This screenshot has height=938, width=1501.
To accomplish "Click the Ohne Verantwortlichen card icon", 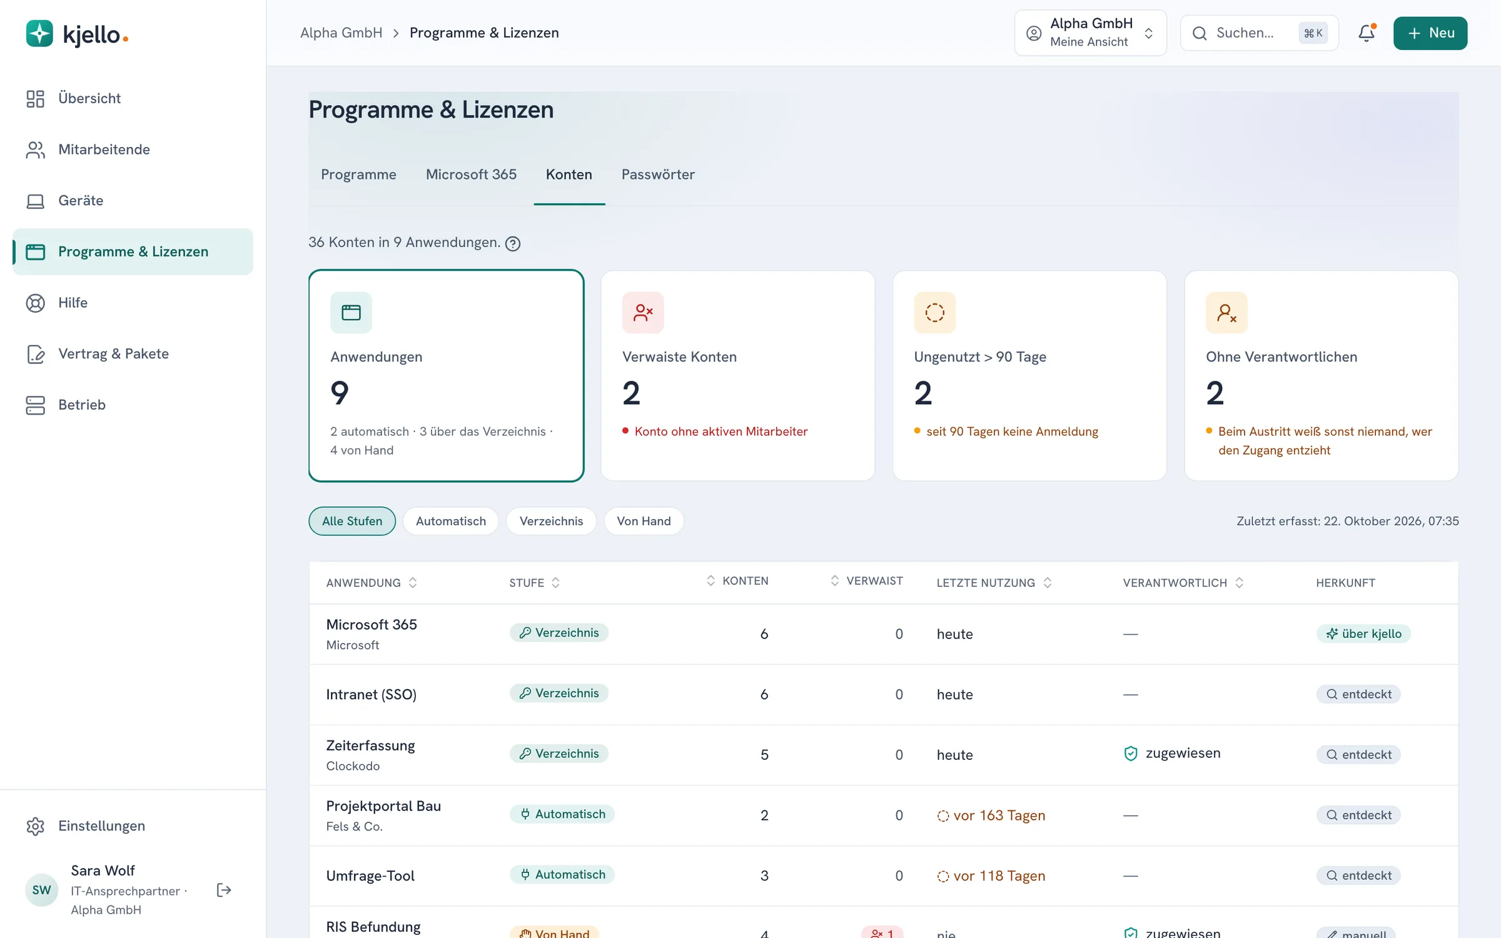I will 1226,312.
